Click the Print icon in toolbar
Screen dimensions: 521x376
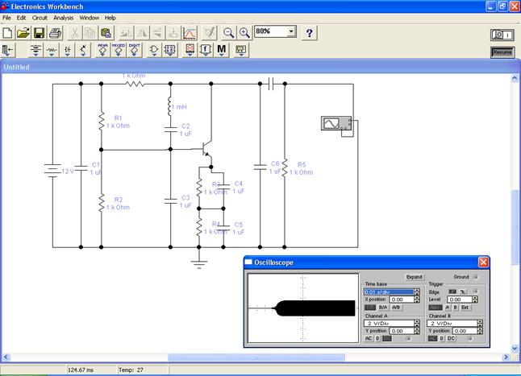coord(56,33)
